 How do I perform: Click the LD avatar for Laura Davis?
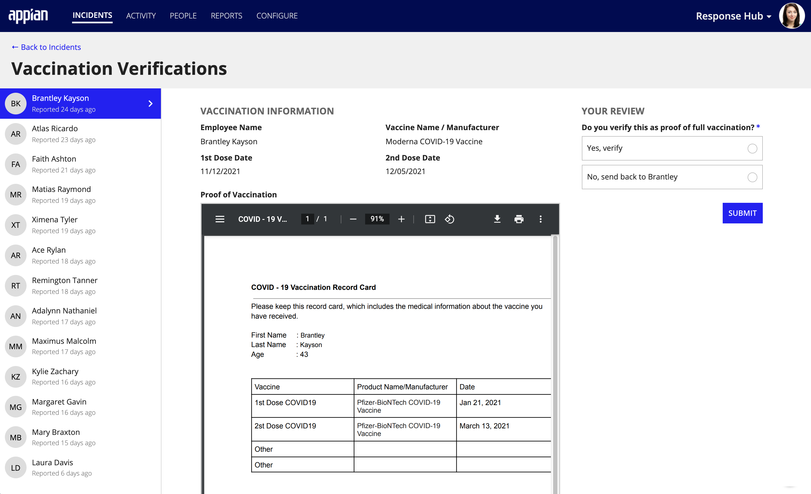15,467
